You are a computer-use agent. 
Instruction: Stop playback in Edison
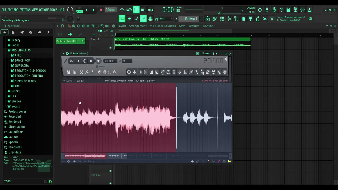coord(91,61)
